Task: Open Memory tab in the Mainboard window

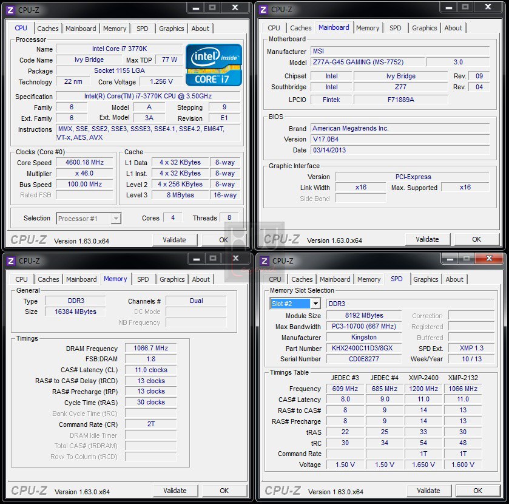Action: (x=368, y=28)
